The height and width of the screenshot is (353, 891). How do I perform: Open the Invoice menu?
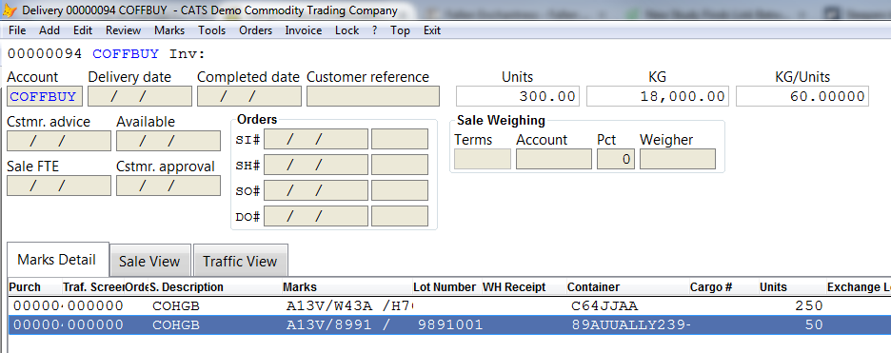[x=304, y=30]
